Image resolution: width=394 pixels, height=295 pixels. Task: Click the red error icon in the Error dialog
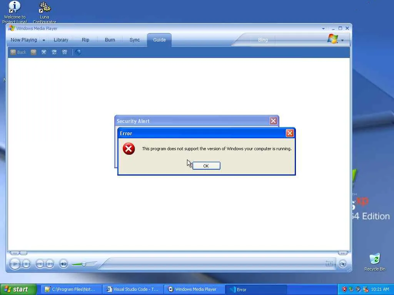point(129,149)
